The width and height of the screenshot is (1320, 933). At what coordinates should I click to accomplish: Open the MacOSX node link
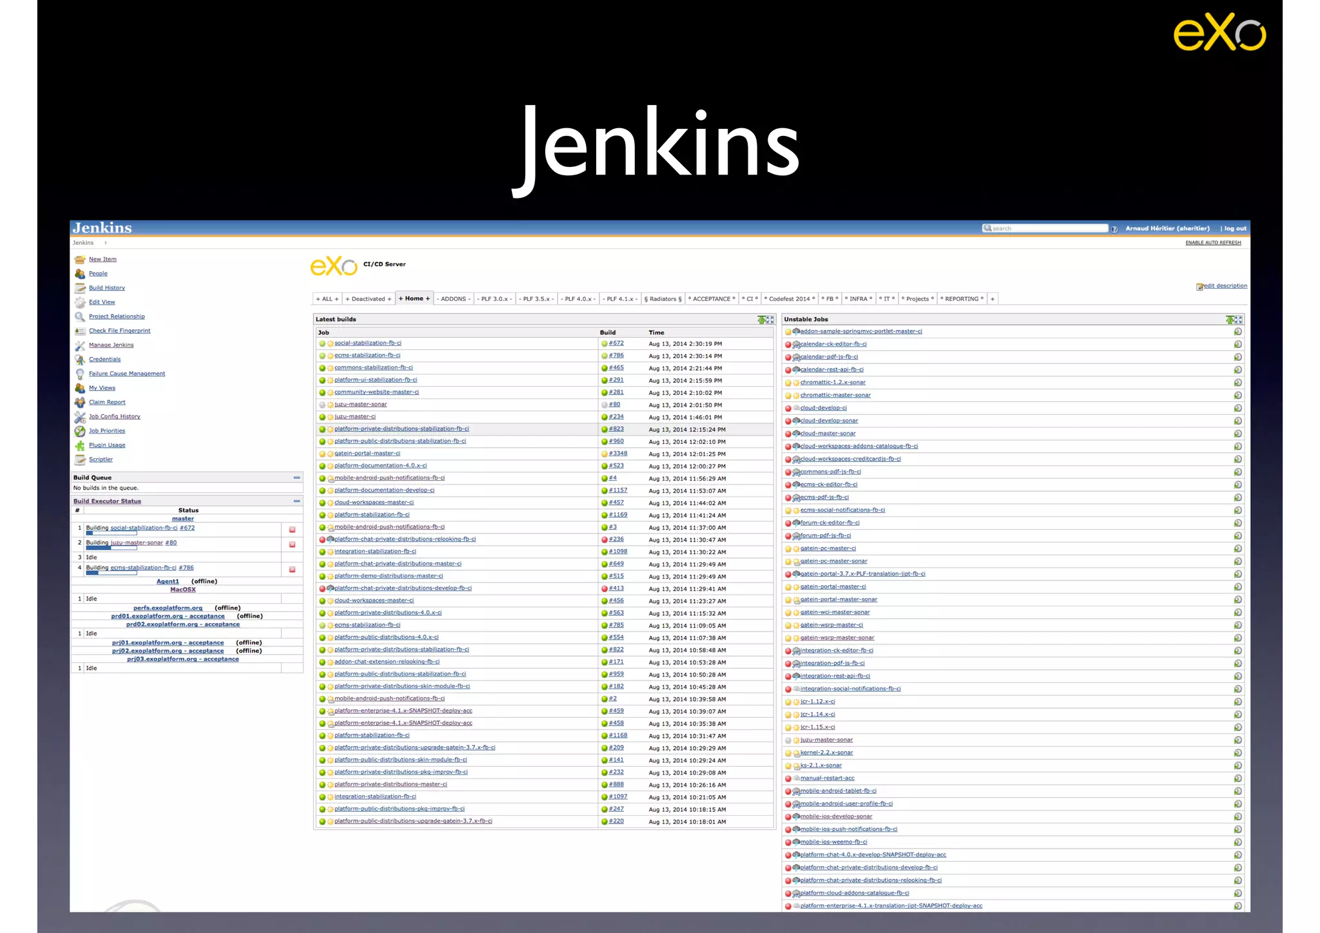tap(183, 590)
